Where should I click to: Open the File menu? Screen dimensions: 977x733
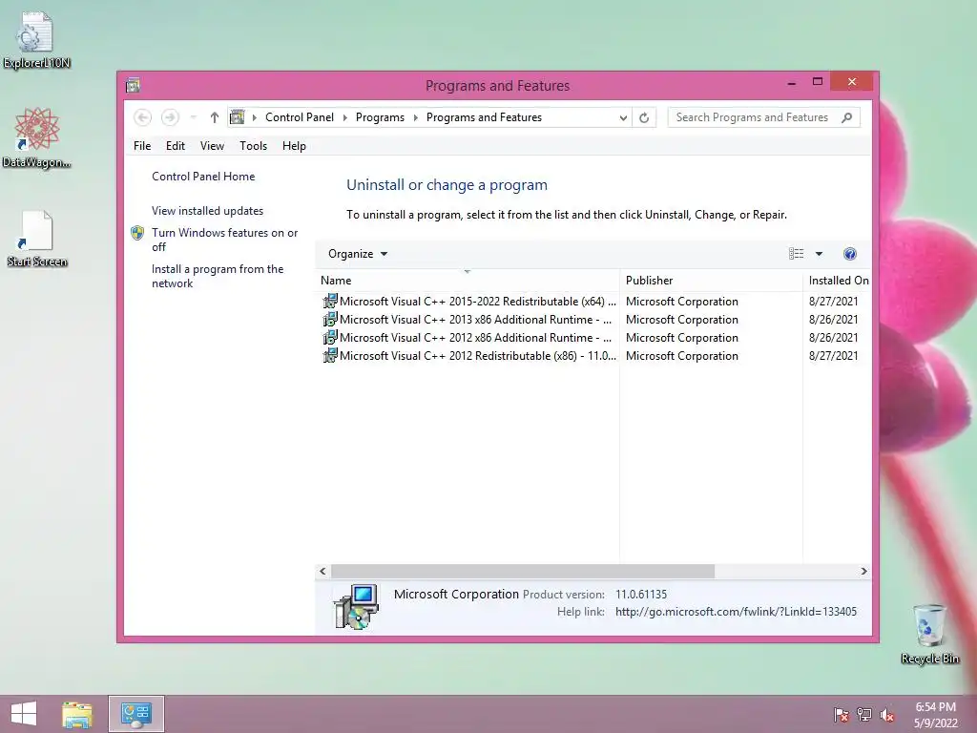point(142,146)
